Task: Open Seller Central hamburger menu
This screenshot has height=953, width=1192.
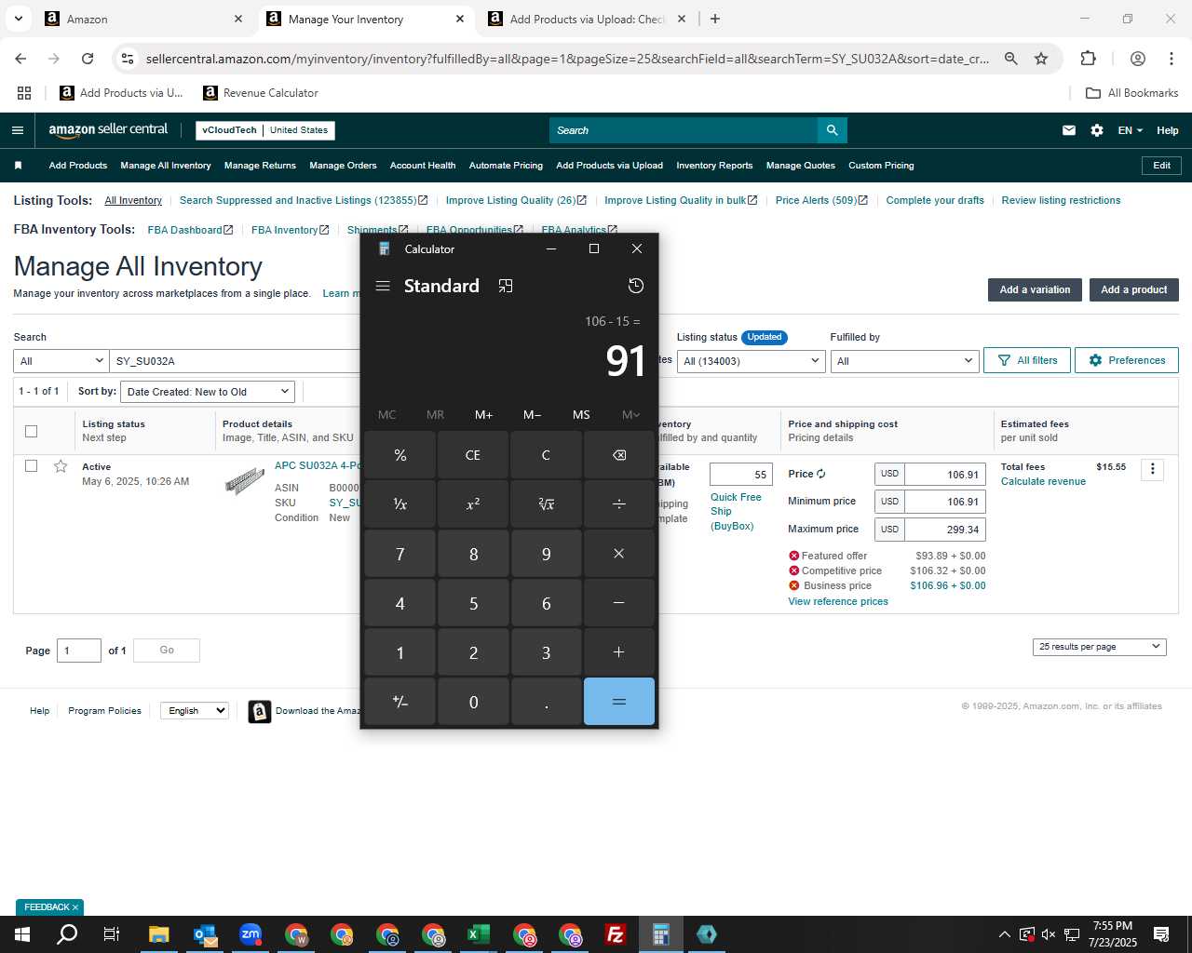Action: 18,130
